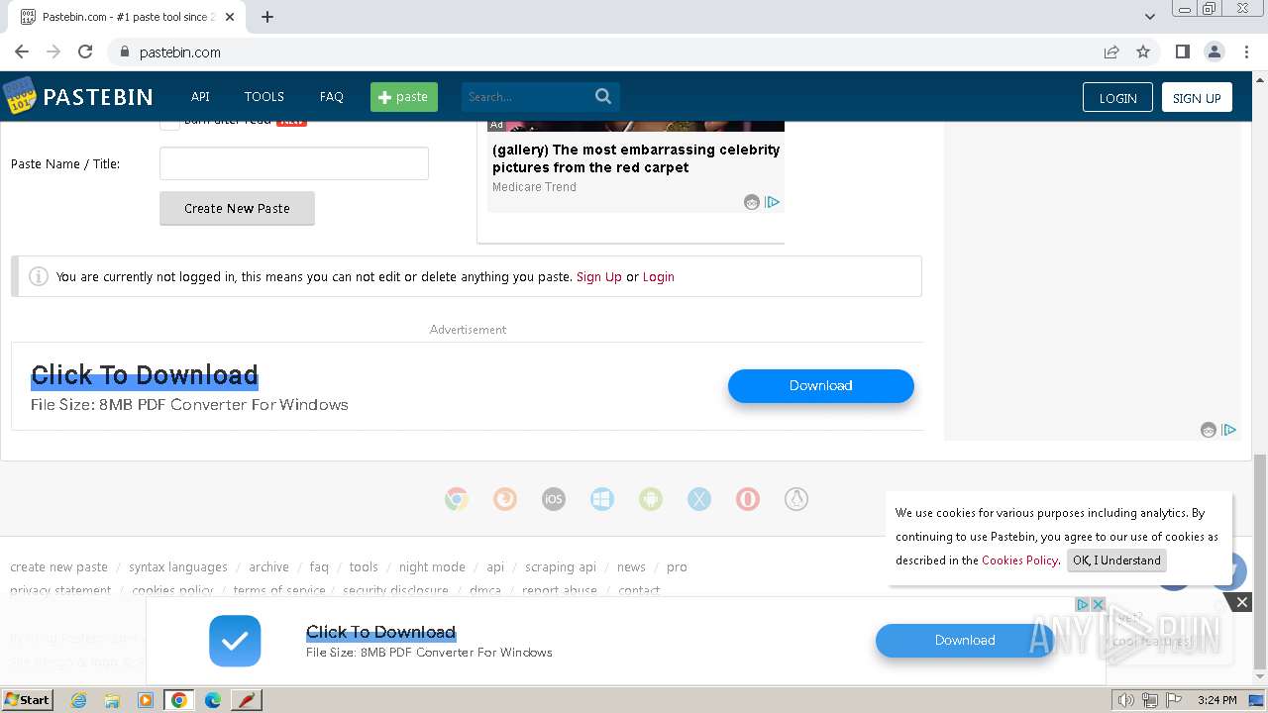Click Download in the bottom banner ad
Image resolution: width=1268 pixels, height=713 pixels.
point(965,640)
